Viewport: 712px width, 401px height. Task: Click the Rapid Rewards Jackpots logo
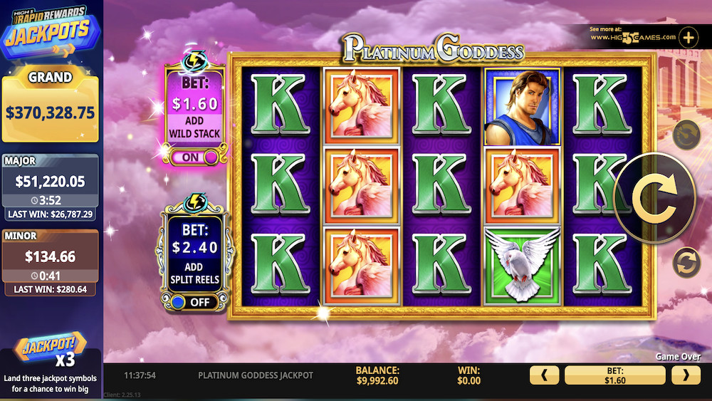point(50,32)
